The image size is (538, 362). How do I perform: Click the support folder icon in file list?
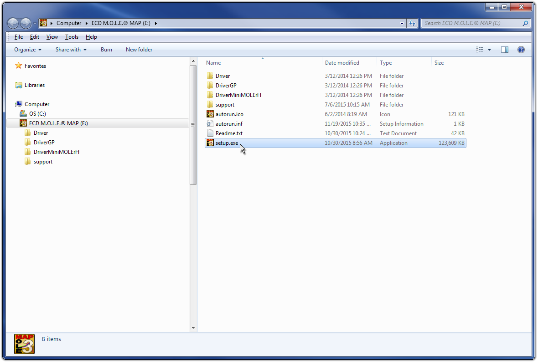tap(210, 105)
